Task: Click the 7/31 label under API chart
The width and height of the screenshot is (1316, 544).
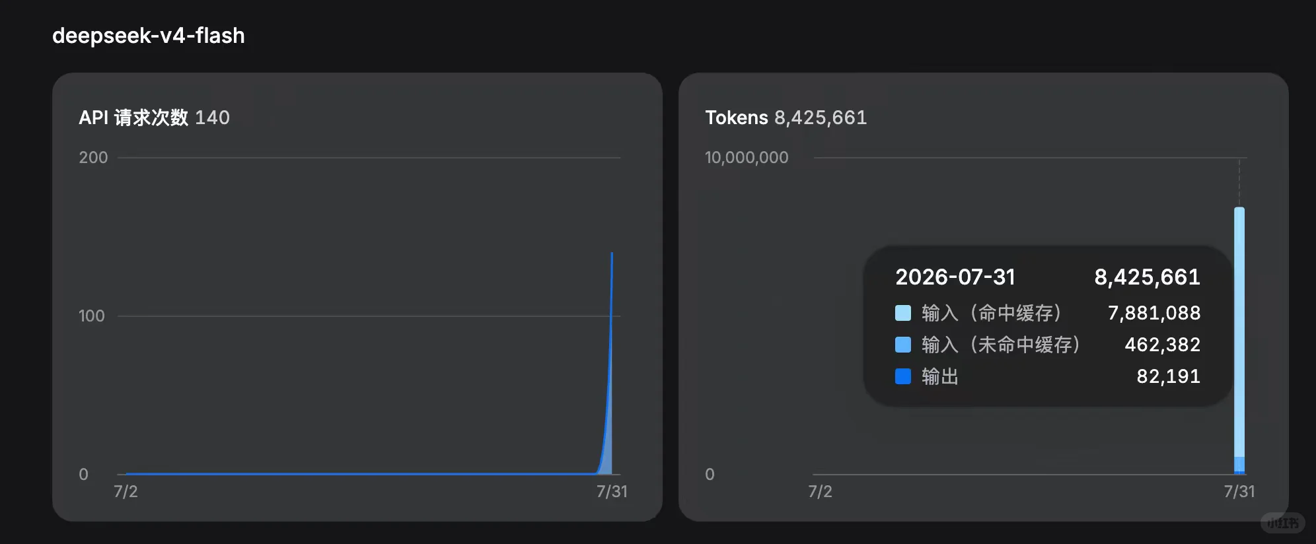Action: pyautogui.click(x=612, y=491)
